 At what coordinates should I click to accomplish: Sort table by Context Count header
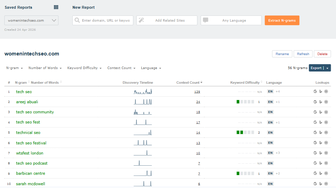pos(189,82)
